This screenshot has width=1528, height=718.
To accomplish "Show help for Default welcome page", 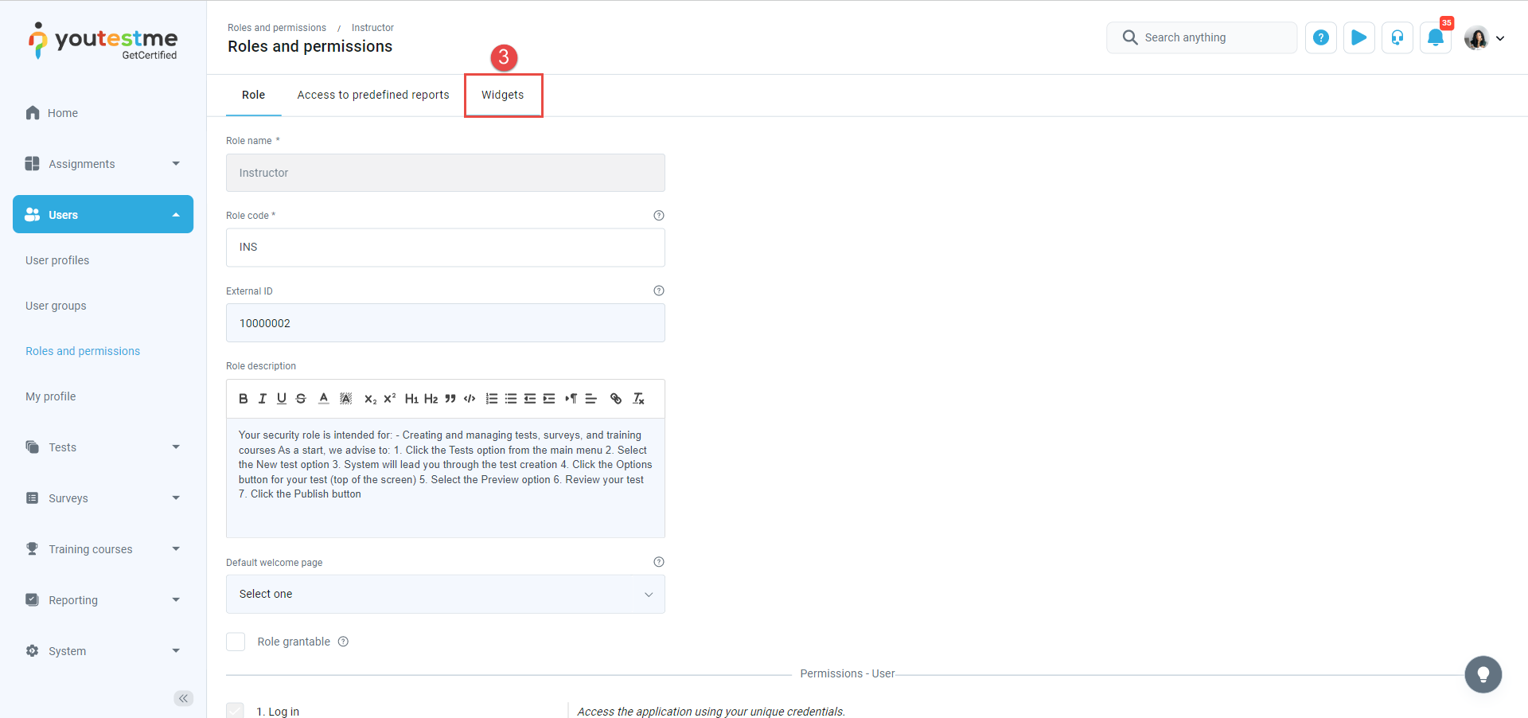I will tap(659, 562).
